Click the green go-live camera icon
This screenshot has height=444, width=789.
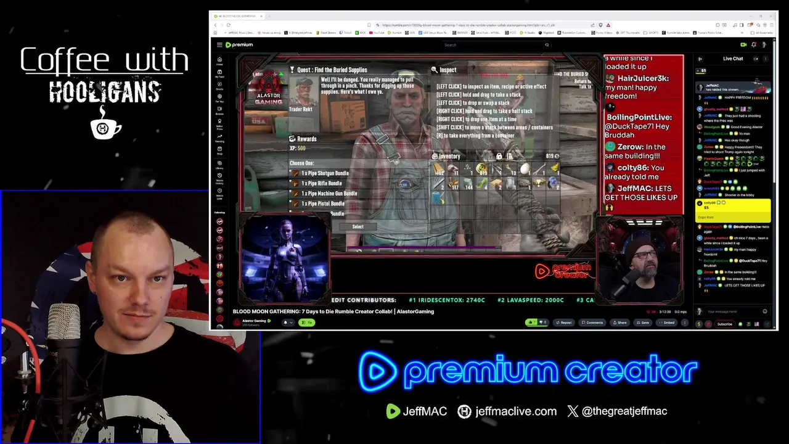(743, 44)
